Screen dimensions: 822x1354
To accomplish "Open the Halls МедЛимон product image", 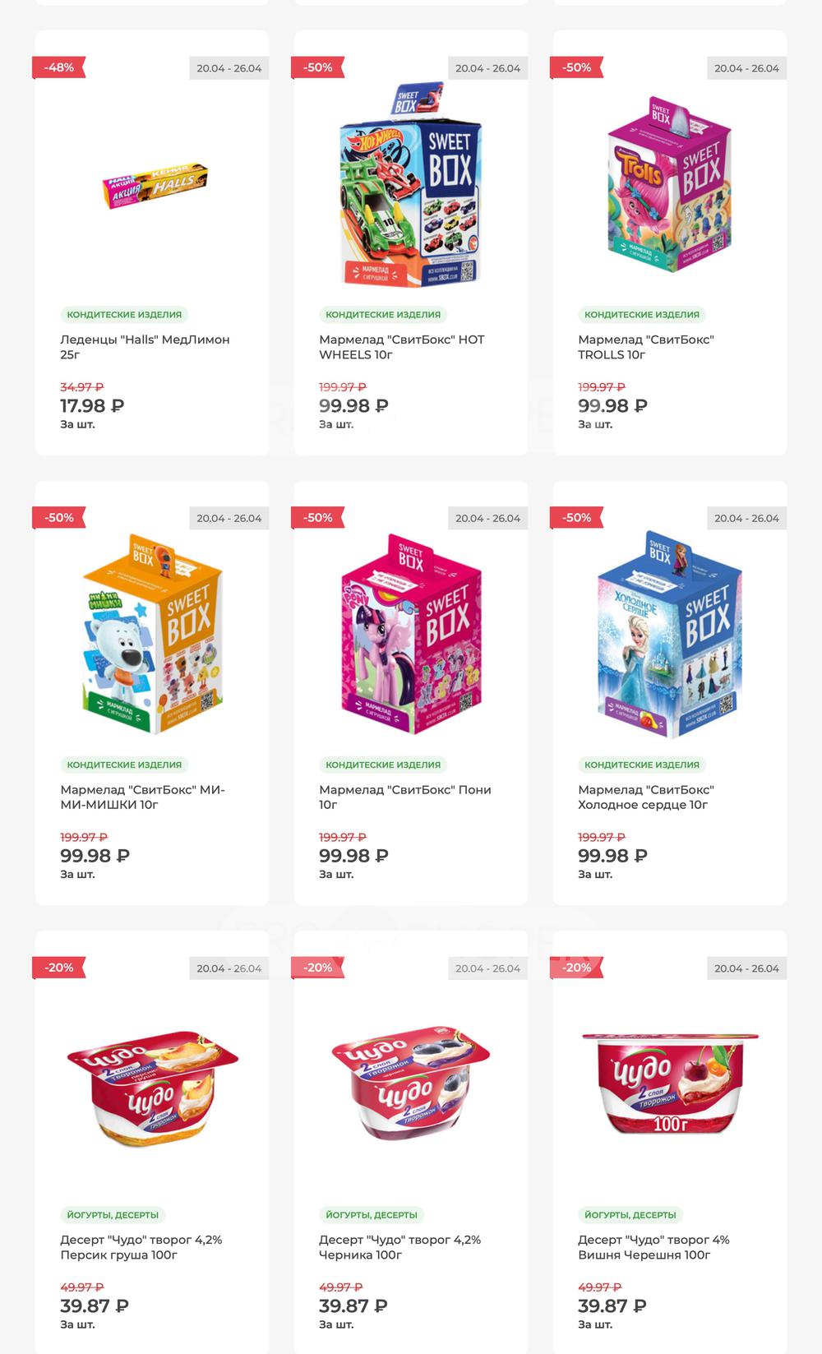I will 155,185.
